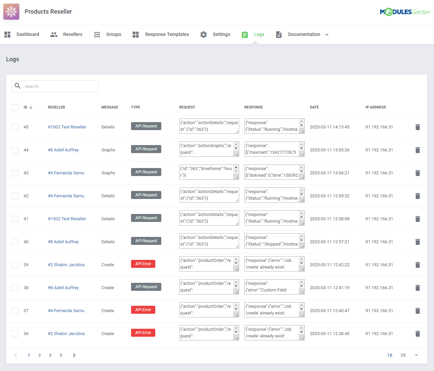Tick checkbox next to log ID 44

pyautogui.click(x=15, y=150)
